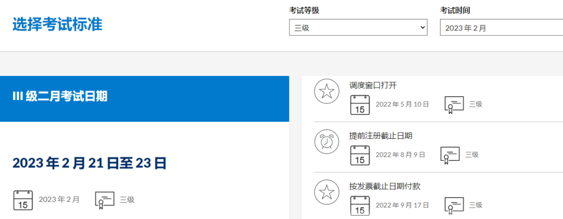Click calendar icon next to 2022年9月17日

coord(360,205)
